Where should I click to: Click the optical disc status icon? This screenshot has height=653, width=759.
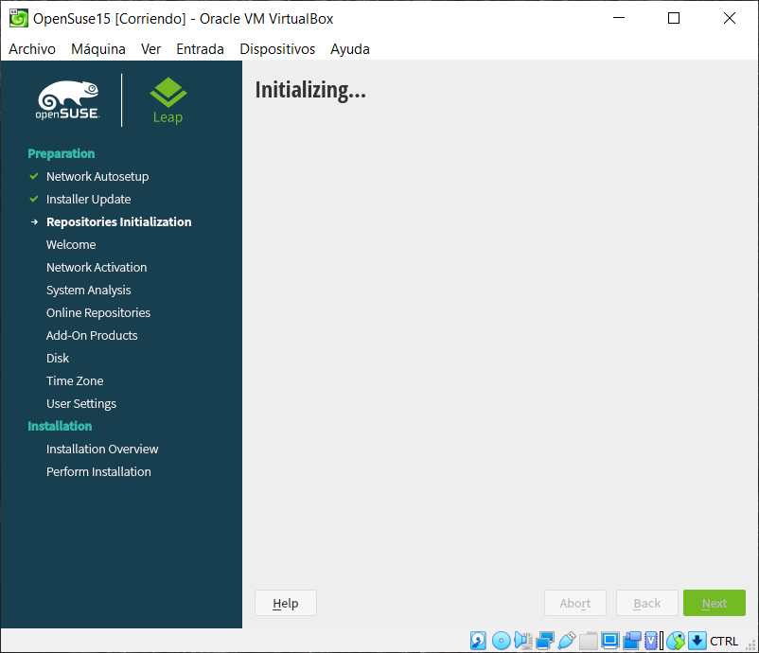(x=501, y=641)
